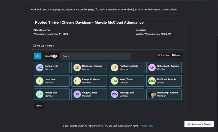Toggle attendance for Lily Pfister
This screenshot has height=132, width=218.
(x=52, y=94)
